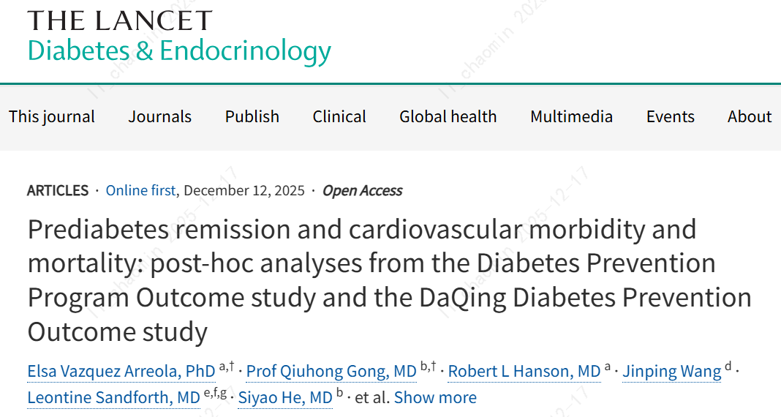Expand the About menu
Image resolution: width=781 pixels, height=417 pixels.
pyautogui.click(x=750, y=117)
